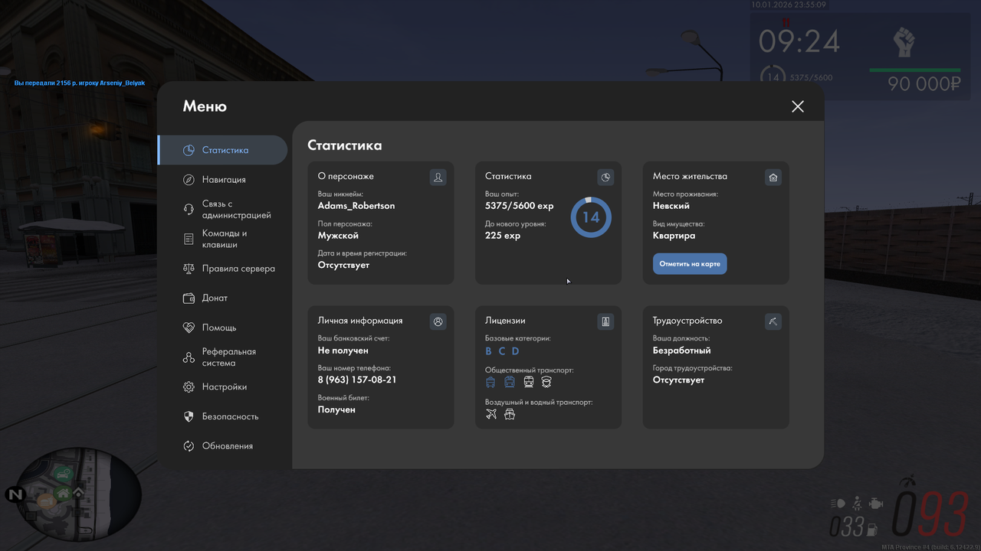Click the category B license letter
This screenshot has height=551, width=981.
point(489,351)
